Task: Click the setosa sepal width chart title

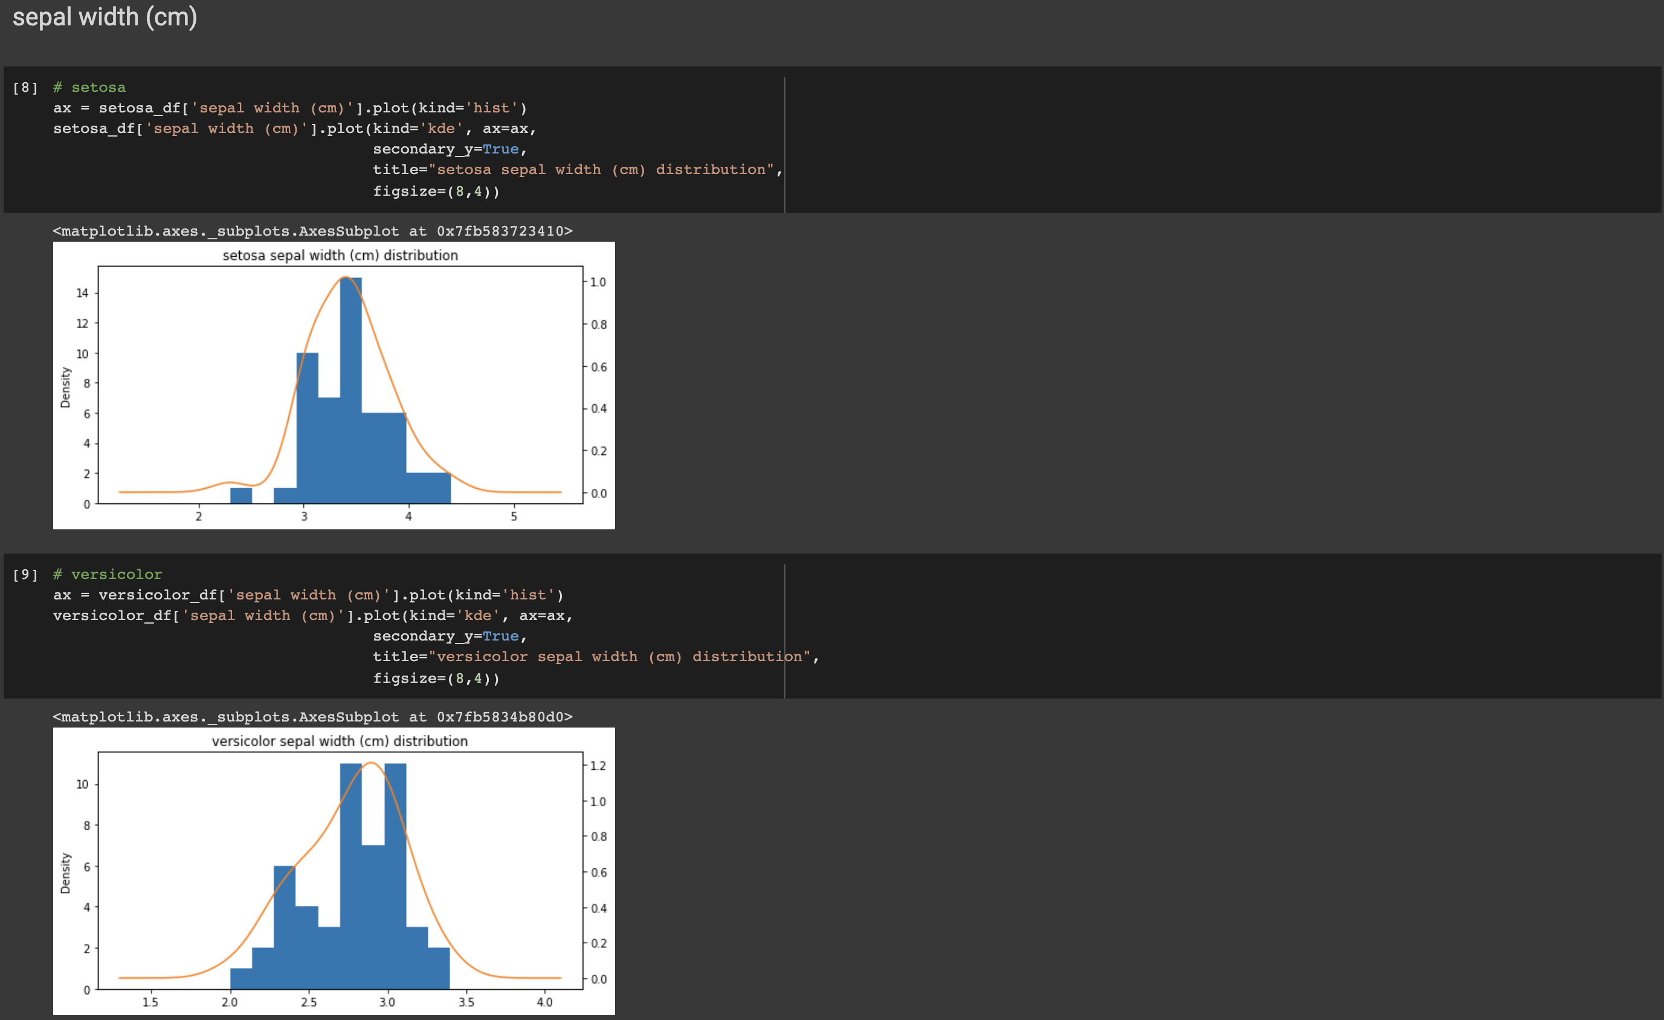Action: (x=340, y=256)
